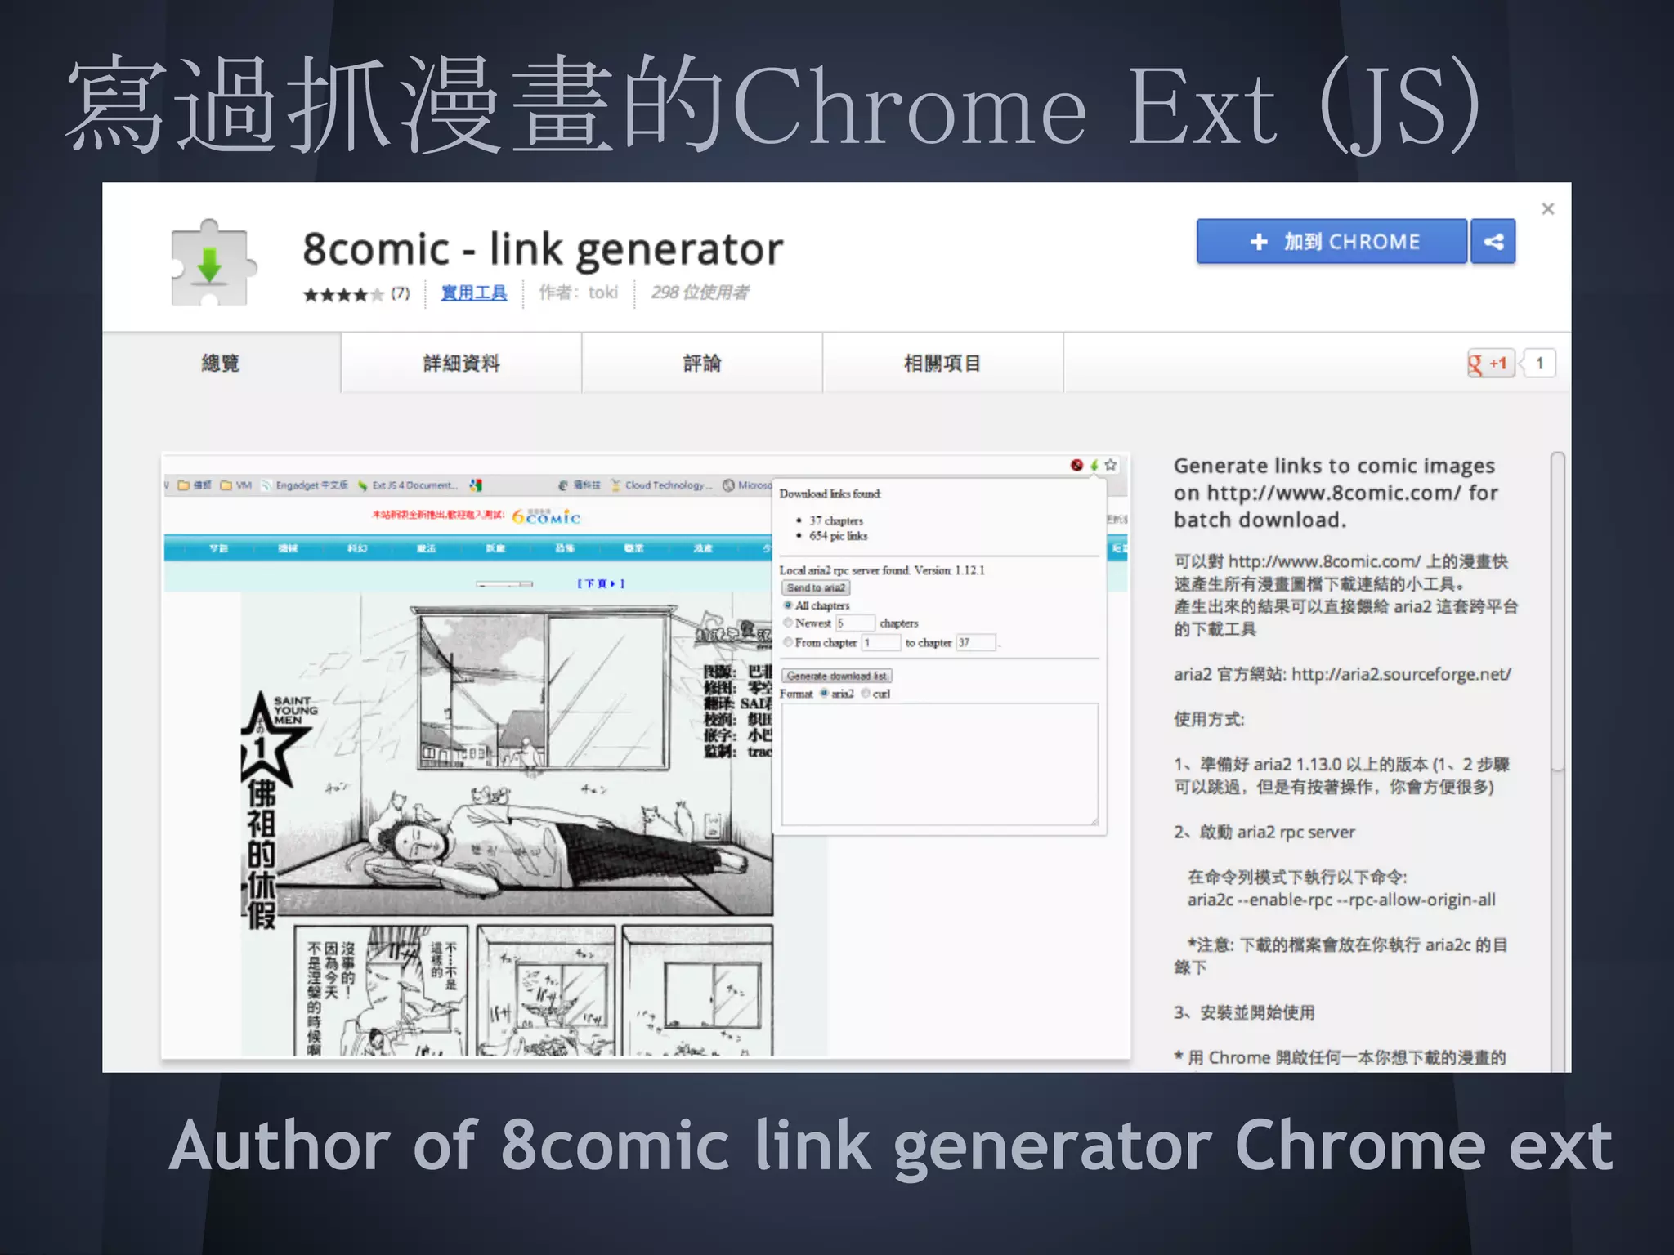Add extension with 加到 CHROME button
This screenshot has width=1674, height=1255.
1332,241
